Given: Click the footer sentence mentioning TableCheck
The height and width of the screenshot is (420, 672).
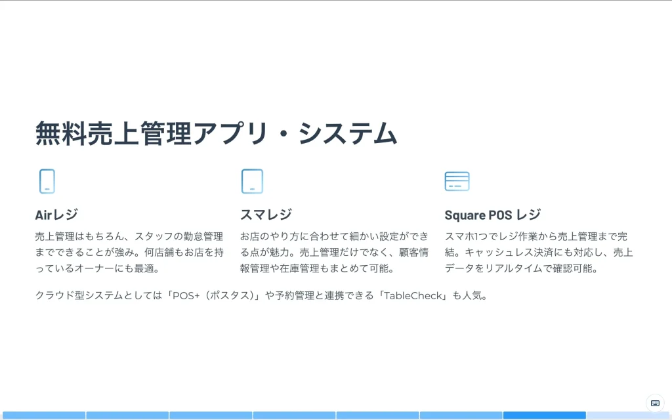Looking at the screenshot, I should (x=261, y=296).
